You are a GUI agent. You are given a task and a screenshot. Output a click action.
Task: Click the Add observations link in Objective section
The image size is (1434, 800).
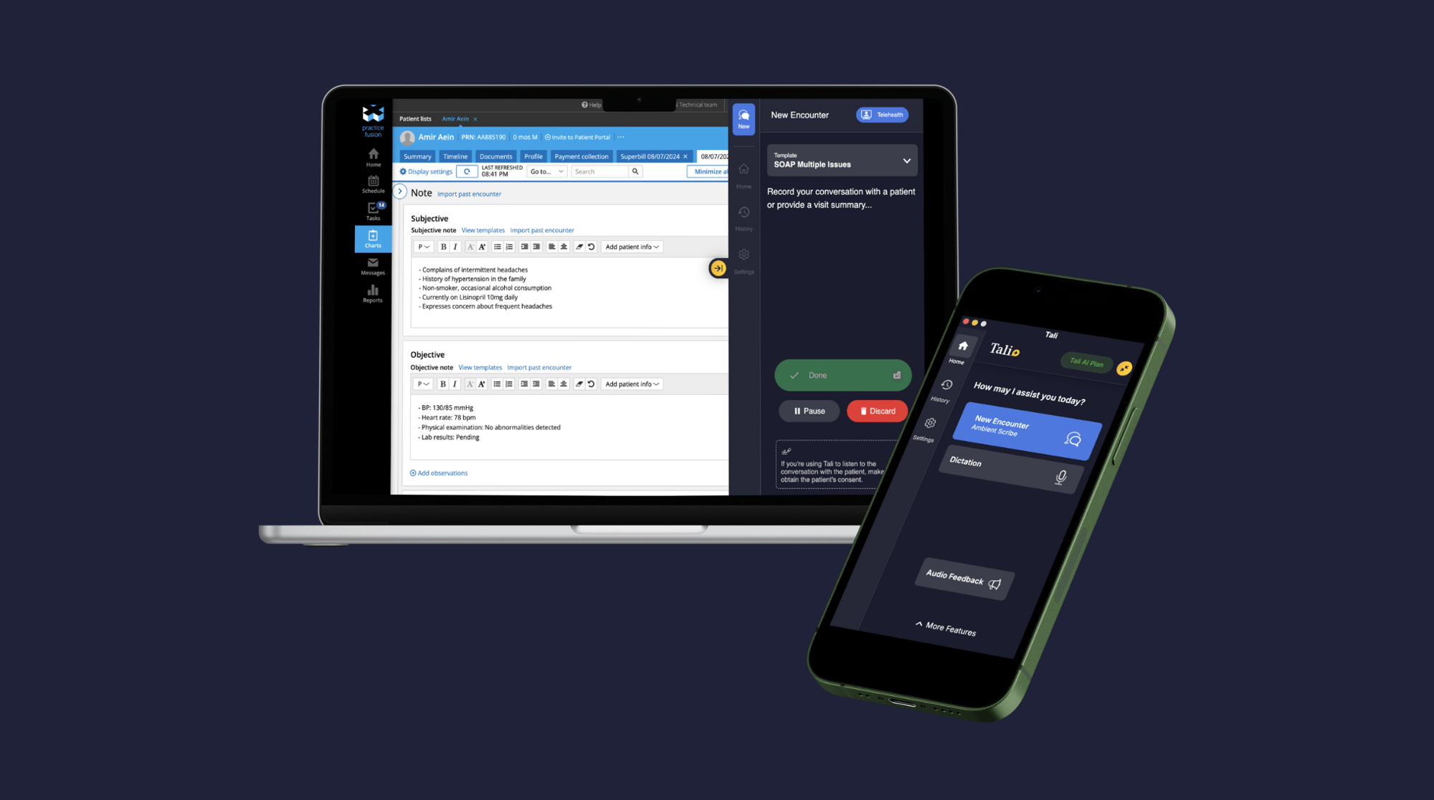click(x=440, y=473)
